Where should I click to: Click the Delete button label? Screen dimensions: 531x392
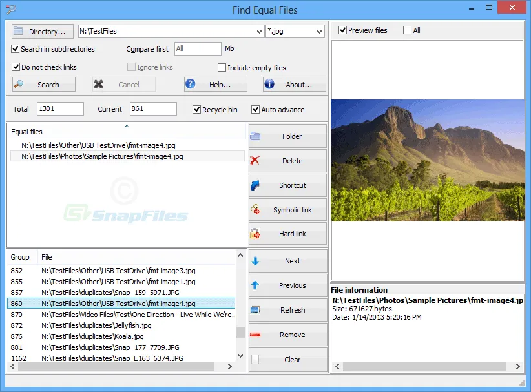coord(292,161)
